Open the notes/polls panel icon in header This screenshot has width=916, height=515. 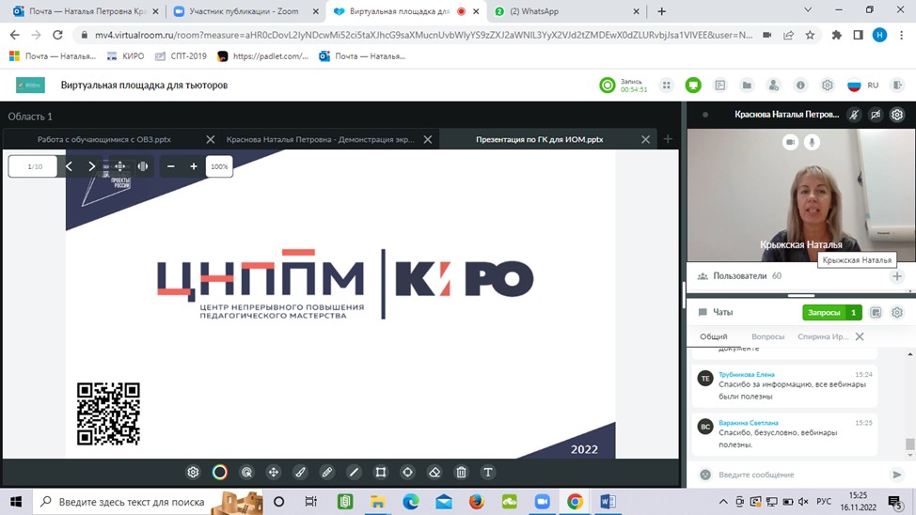720,86
